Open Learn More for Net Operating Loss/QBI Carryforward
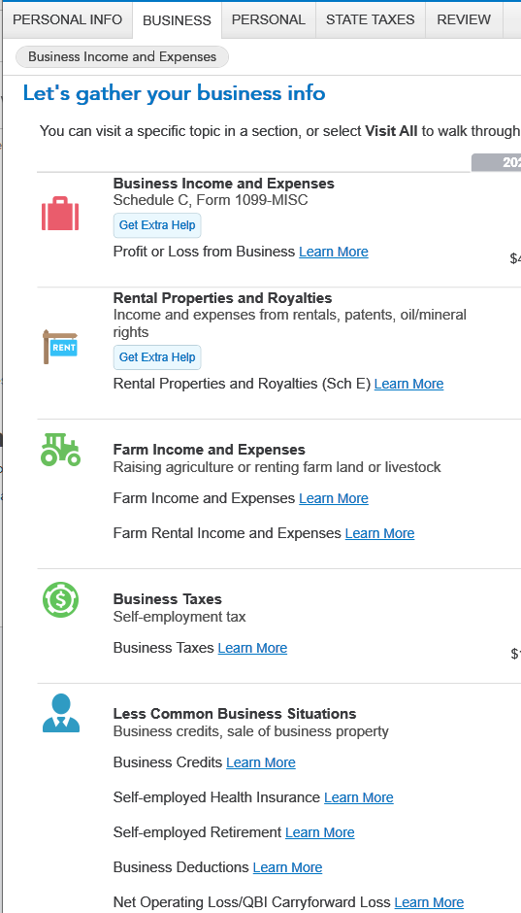This screenshot has width=521, height=913. pos(429,902)
